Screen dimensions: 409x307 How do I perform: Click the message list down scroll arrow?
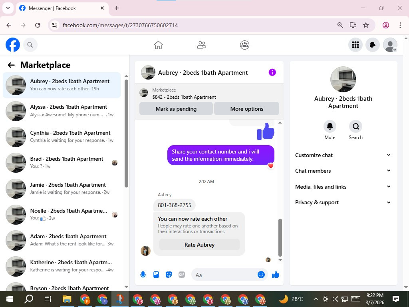point(280,260)
